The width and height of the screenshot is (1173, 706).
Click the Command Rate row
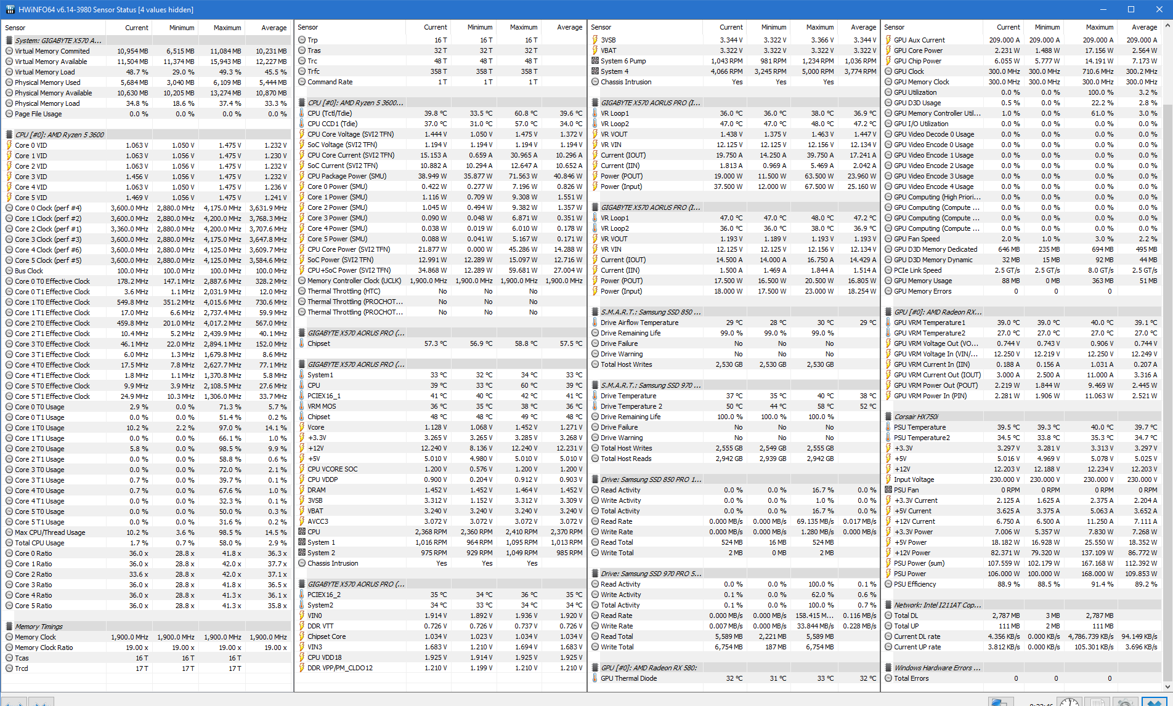pyautogui.click(x=440, y=82)
